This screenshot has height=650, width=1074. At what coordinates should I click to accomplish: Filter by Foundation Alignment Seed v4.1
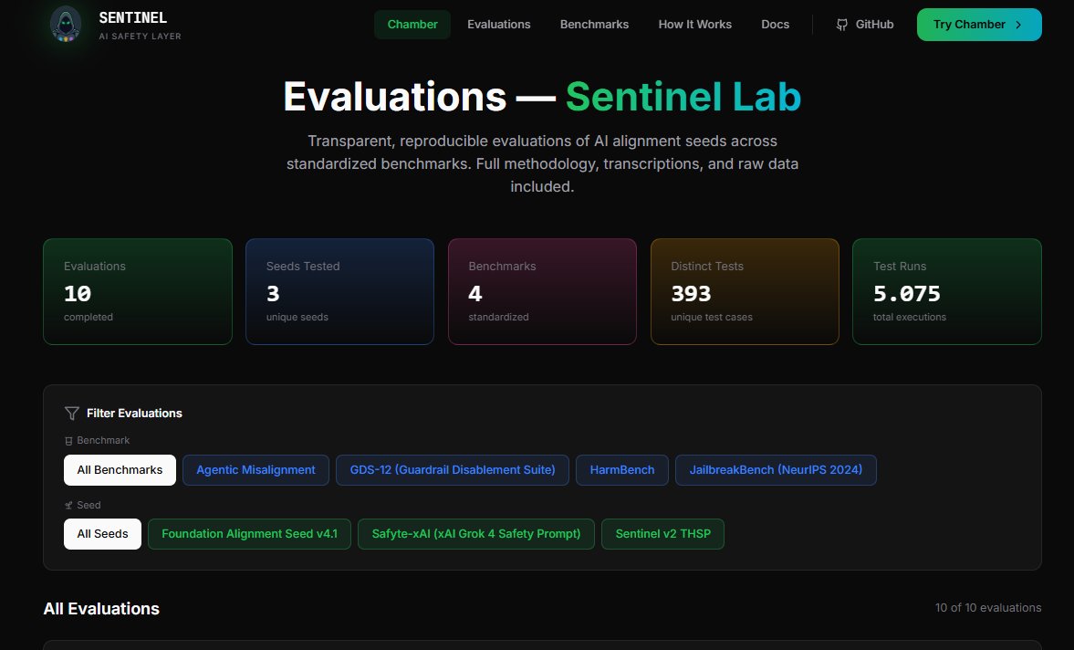tap(249, 534)
